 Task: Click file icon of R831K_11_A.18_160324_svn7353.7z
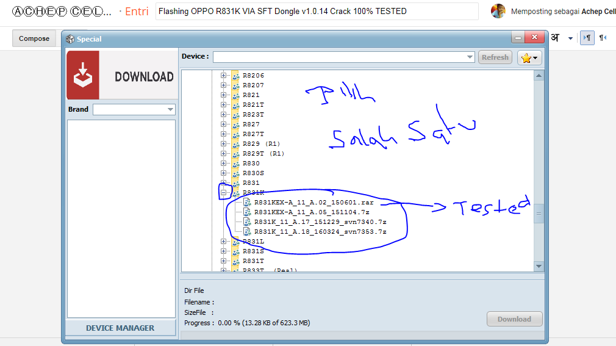coord(247,232)
